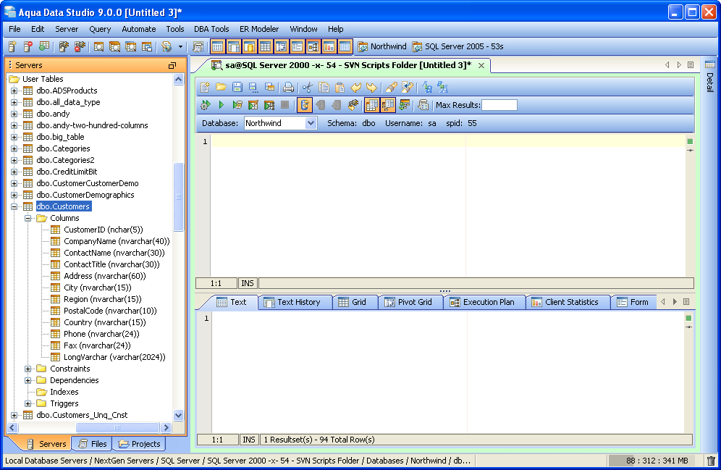721x470 pixels.
Task: Select the CompanyName (nvarchar(40)) column
Action: click(x=117, y=241)
